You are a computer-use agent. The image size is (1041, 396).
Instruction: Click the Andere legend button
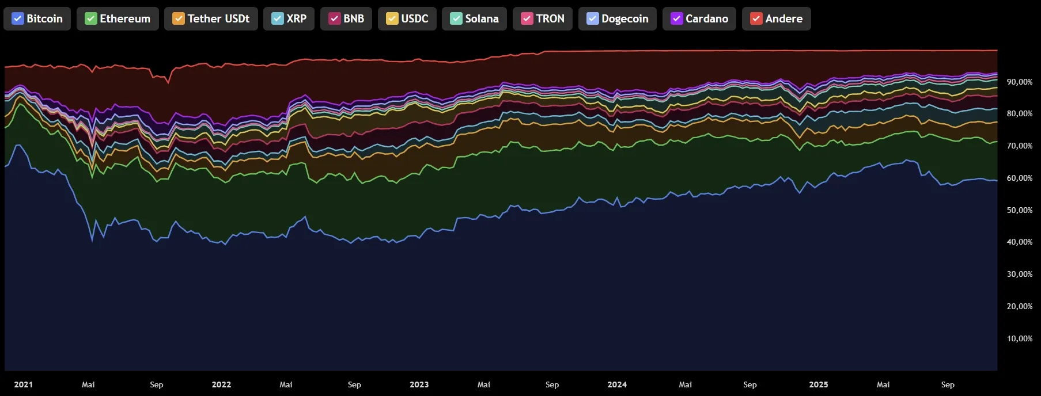[783, 19]
